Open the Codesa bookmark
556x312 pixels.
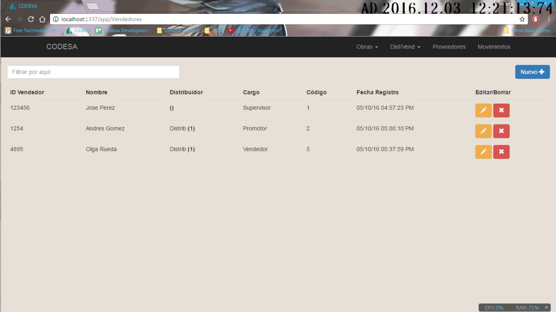pos(78,31)
